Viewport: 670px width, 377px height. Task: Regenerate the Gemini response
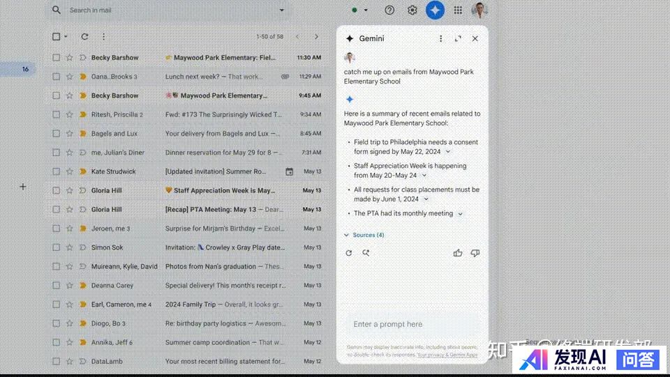349,253
